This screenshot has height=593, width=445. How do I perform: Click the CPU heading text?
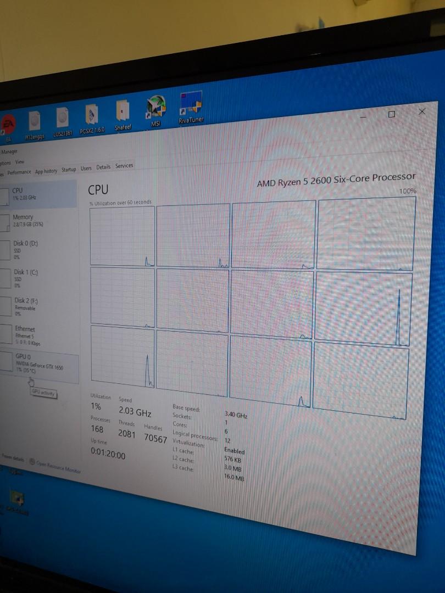[98, 189]
